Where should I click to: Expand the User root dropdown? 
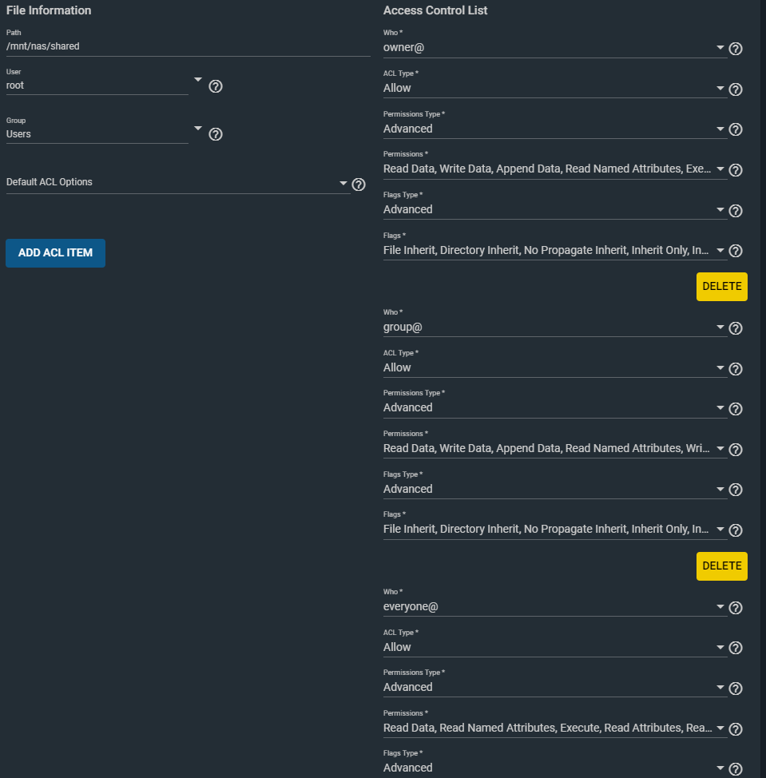[198, 79]
